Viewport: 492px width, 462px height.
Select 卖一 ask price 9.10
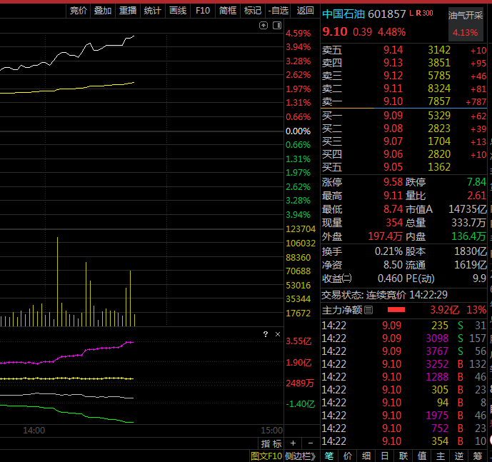click(393, 101)
